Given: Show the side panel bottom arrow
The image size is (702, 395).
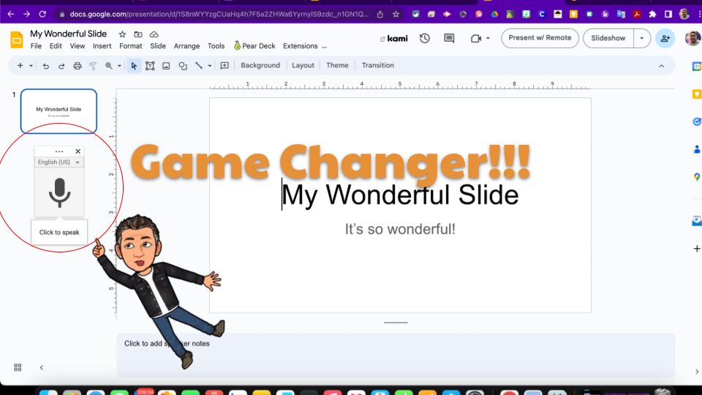Looking at the screenshot, I should click(x=697, y=372).
